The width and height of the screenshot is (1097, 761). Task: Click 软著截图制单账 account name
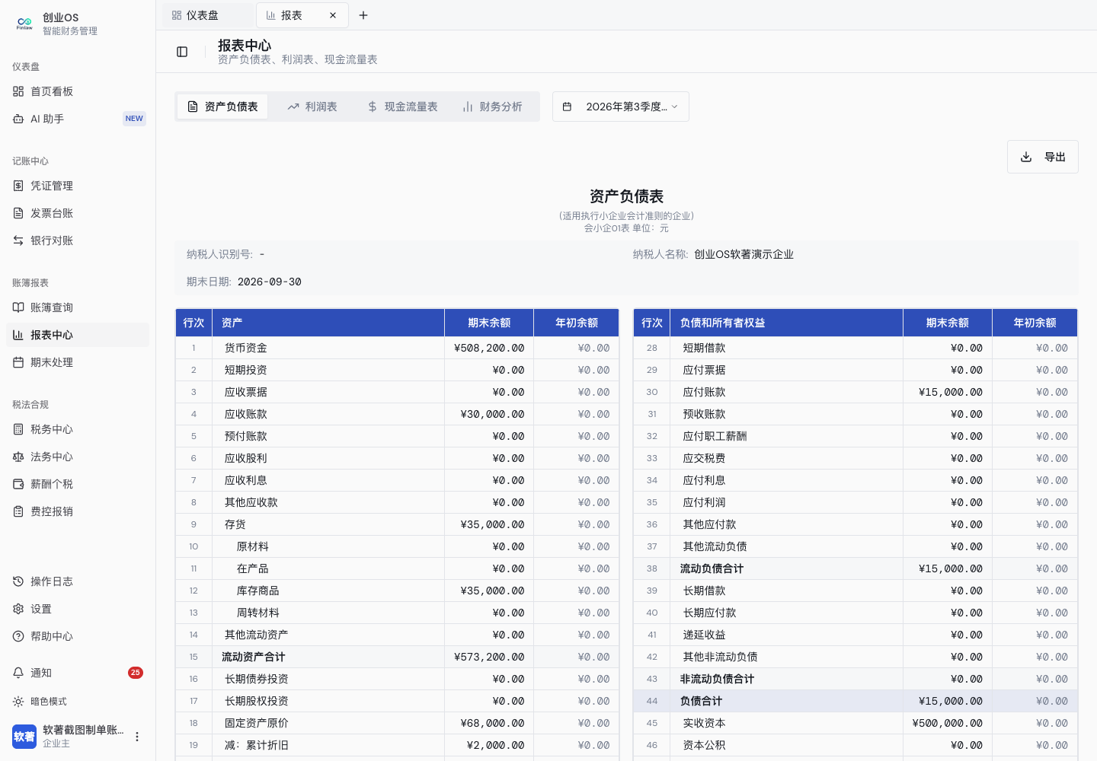coord(83,730)
